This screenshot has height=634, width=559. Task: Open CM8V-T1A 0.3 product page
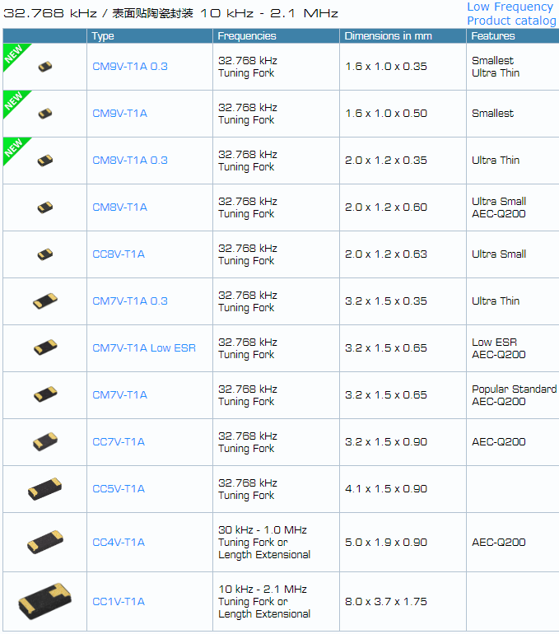[129, 161]
